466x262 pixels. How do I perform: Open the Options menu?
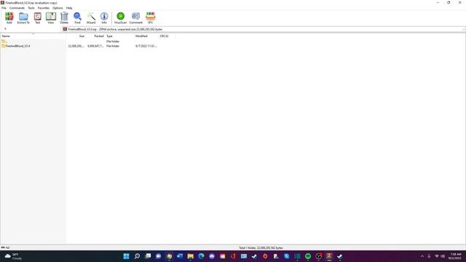(x=58, y=8)
